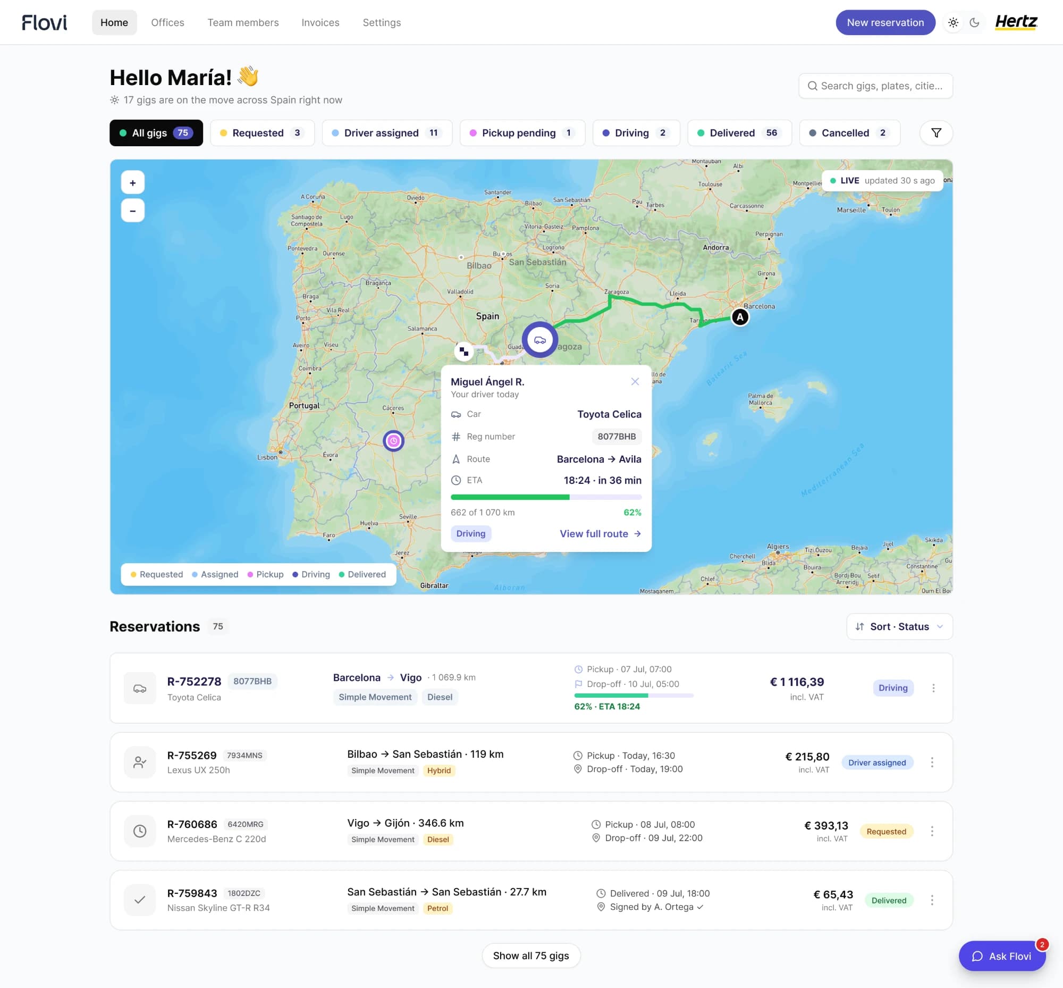Open more options for R-752278
Screen dimensions: 1063x988
pos(933,688)
